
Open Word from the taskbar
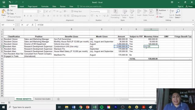tap(74, 107)
